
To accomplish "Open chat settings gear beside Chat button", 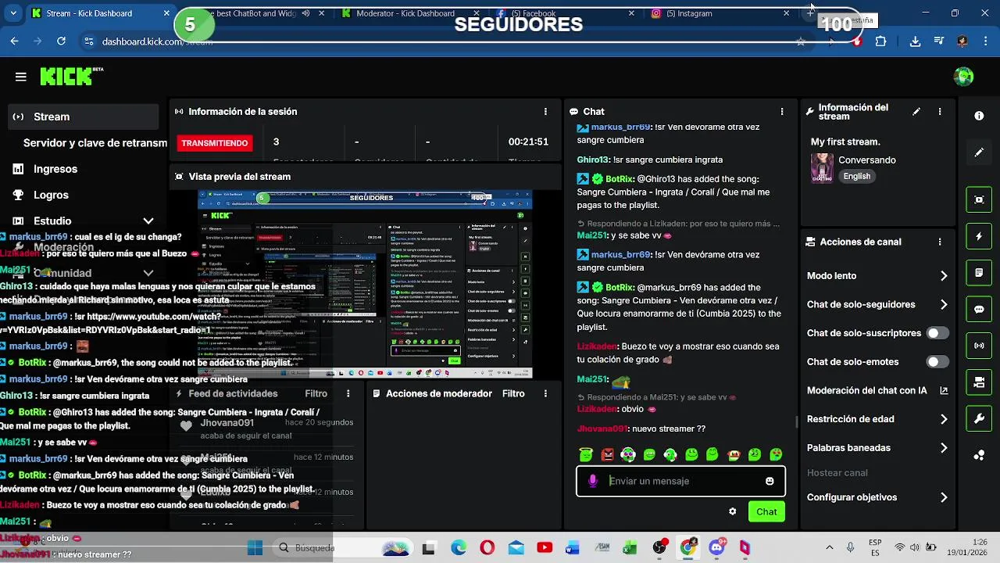I will [x=732, y=511].
